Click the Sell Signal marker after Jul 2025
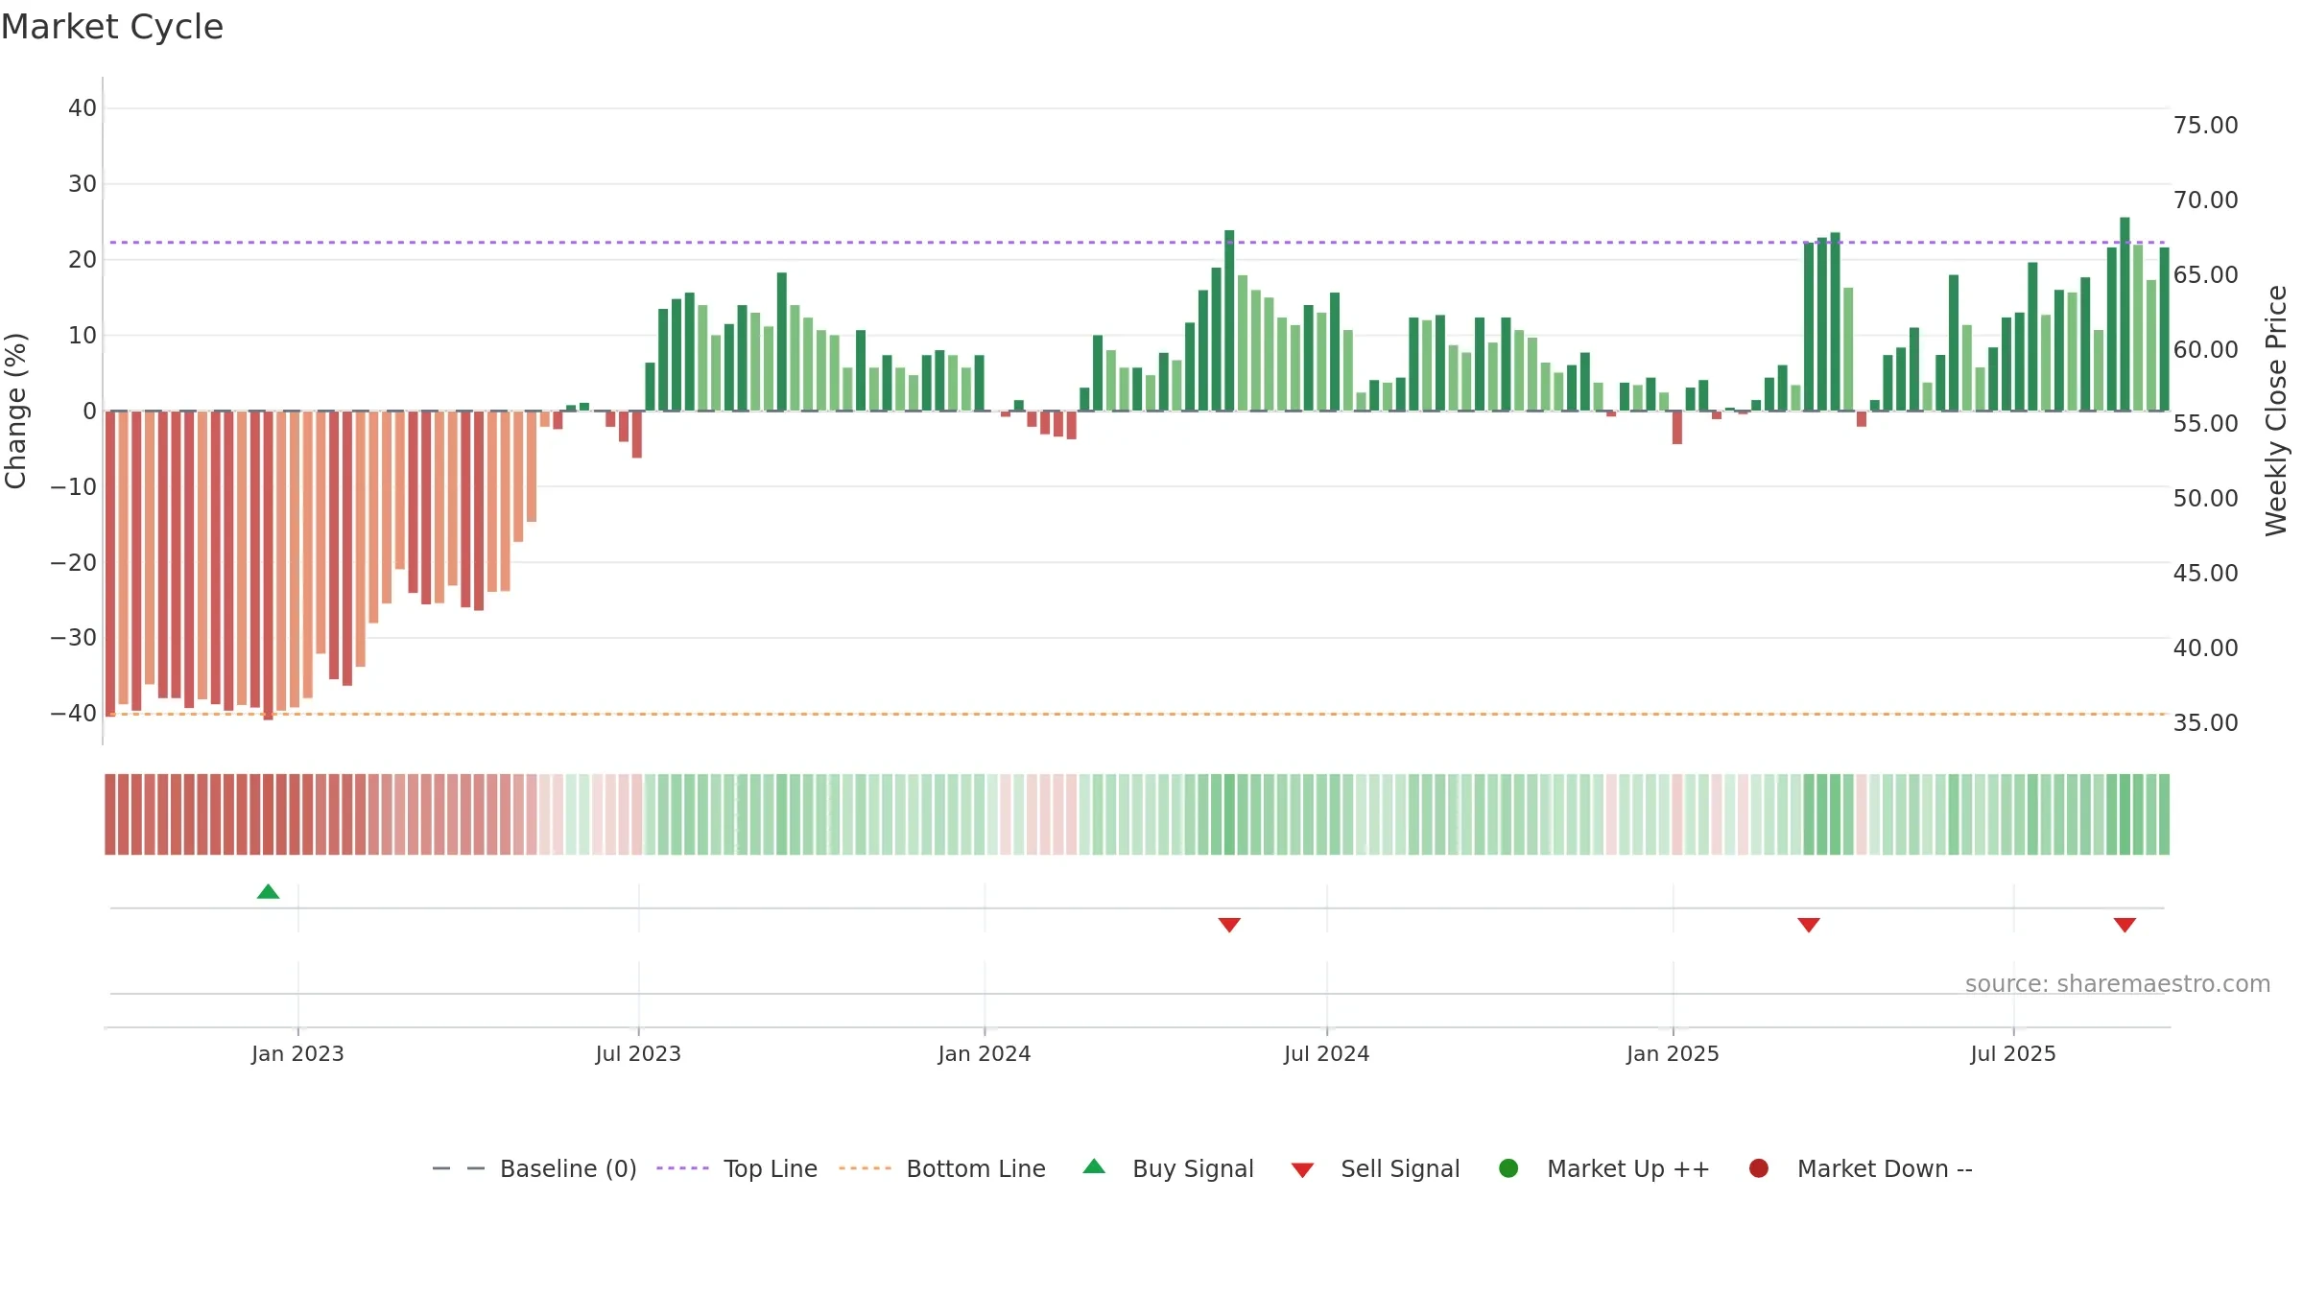This screenshot has width=2303, height=1295. (x=2125, y=925)
